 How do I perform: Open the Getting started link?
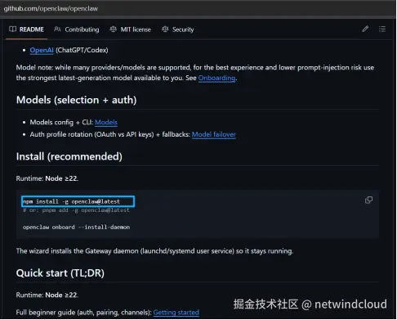pos(176,313)
